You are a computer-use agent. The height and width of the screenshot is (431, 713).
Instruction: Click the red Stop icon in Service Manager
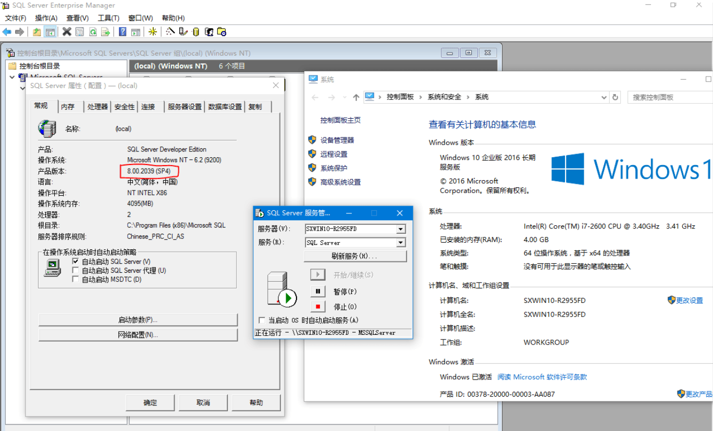[318, 307]
